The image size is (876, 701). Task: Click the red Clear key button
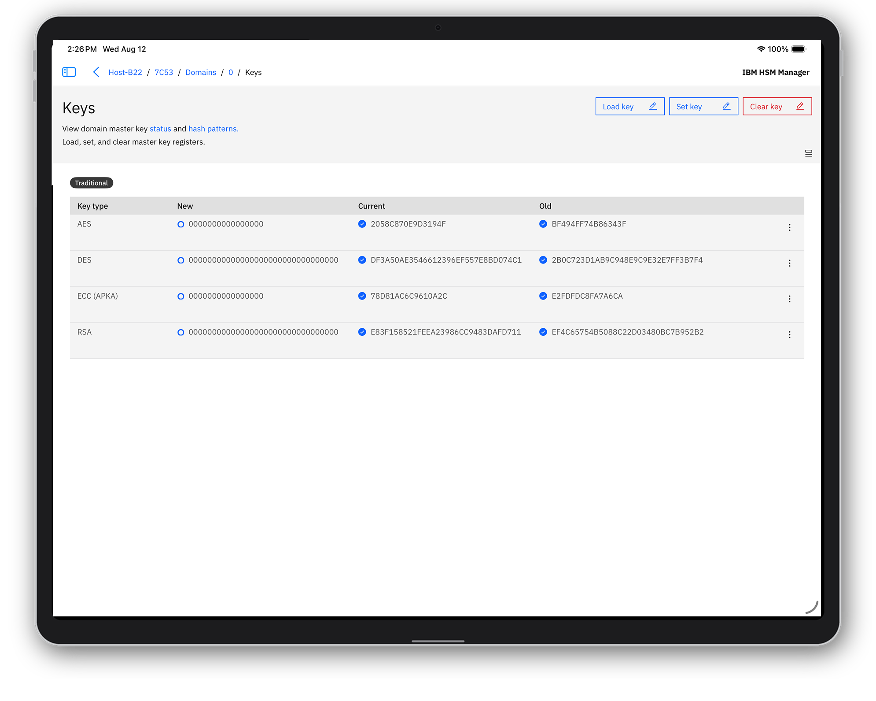(x=777, y=106)
